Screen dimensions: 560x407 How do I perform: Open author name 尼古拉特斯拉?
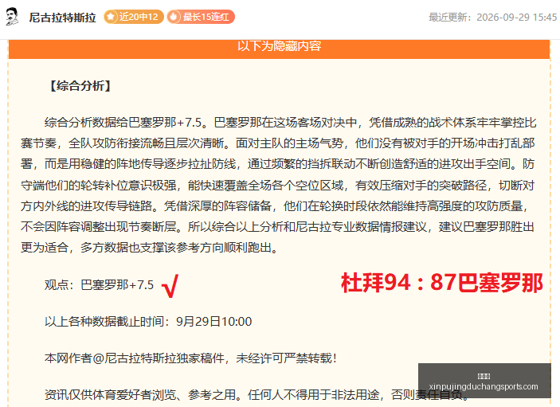coord(62,18)
